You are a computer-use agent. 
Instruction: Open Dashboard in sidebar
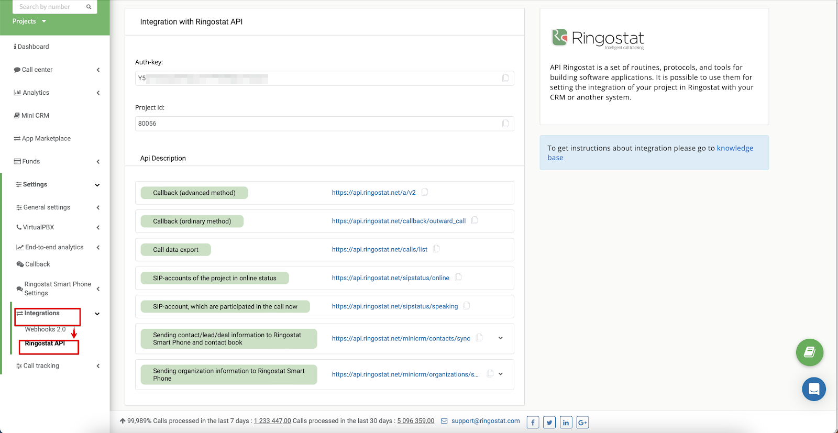(x=31, y=47)
